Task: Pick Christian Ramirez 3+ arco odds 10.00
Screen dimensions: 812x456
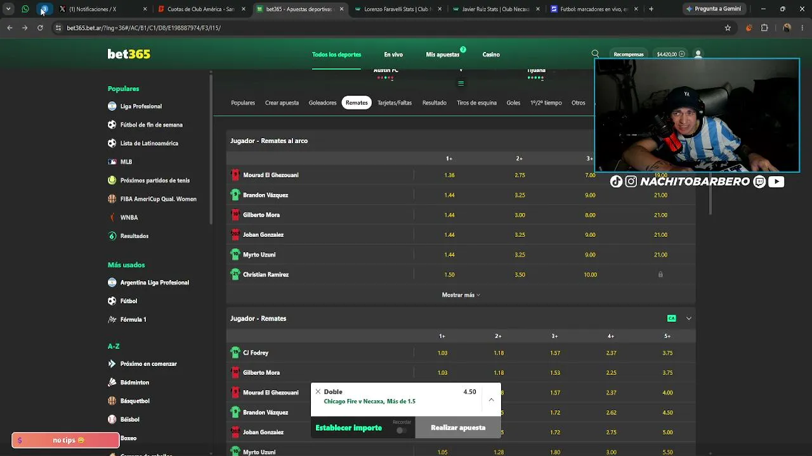Action: [x=590, y=275]
